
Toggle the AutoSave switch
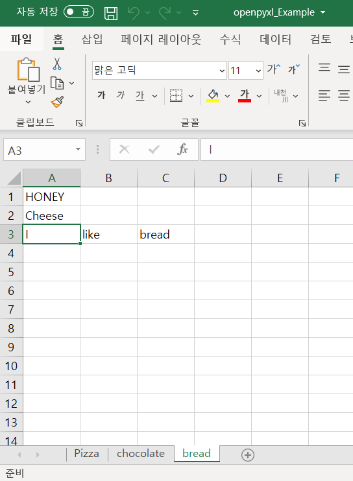(x=79, y=12)
